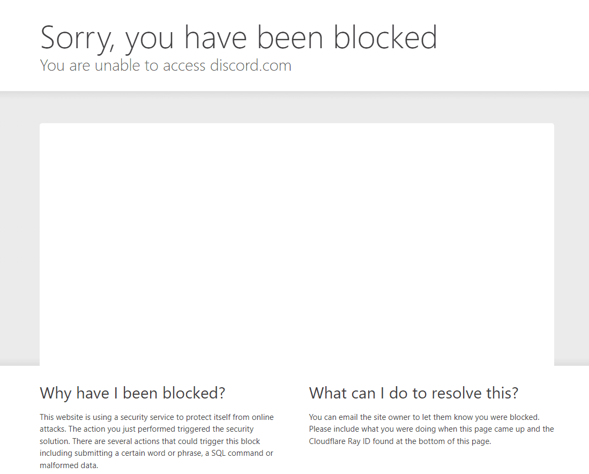The image size is (589, 474).
Task: Click the "You are unable to access" subheading
Action: [x=123, y=66]
